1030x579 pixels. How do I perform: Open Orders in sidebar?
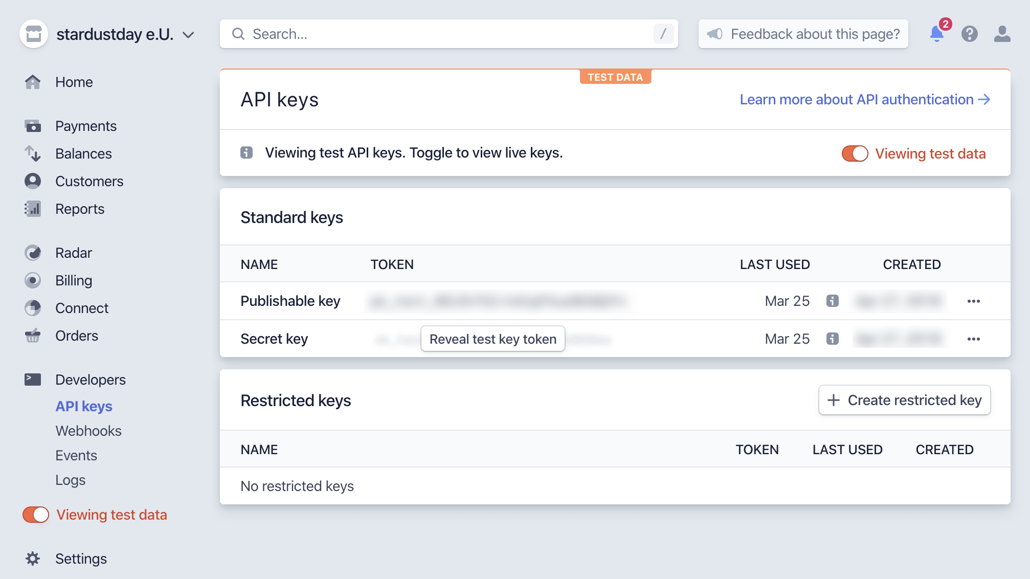coord(77,336)
